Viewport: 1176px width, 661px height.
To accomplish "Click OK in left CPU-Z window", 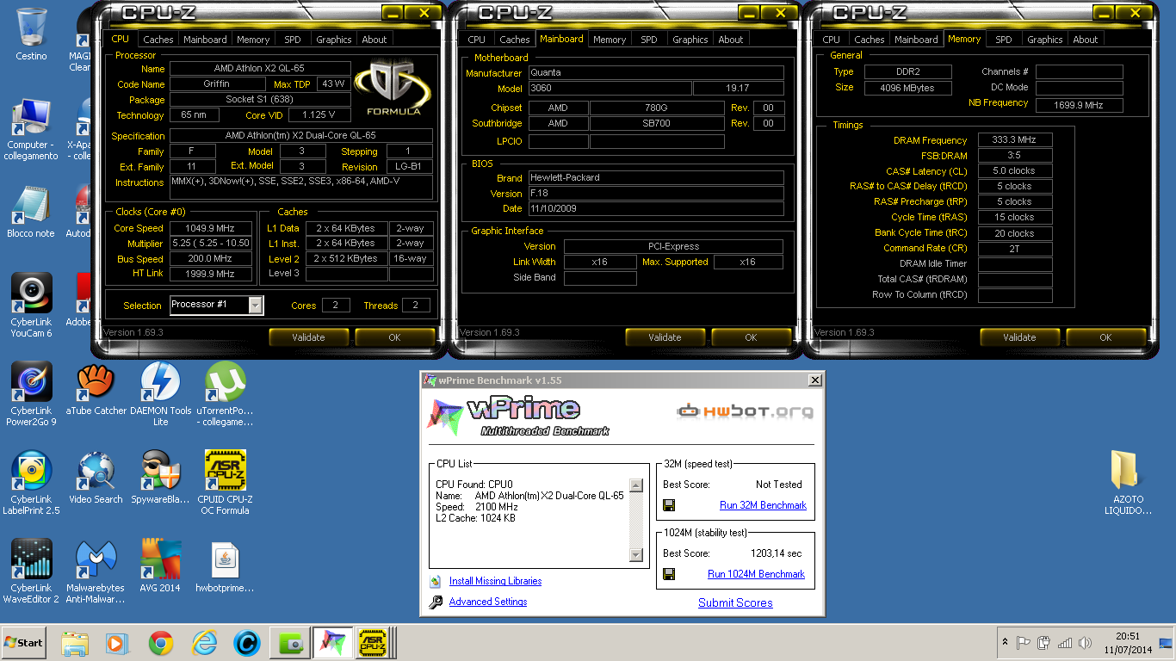I will tap(394, 337).
